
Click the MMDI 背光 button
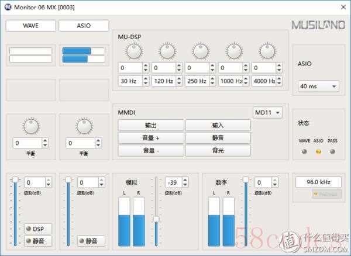[x=218, y=150]
